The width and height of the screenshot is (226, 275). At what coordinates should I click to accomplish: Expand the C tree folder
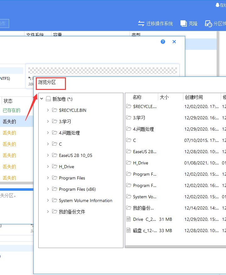click(48, 144)
